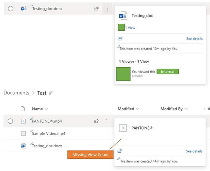Open more actions for top Testing_doc.docx
The width and height of the screenshot is (210, 171).
click(x=107, y=9)
